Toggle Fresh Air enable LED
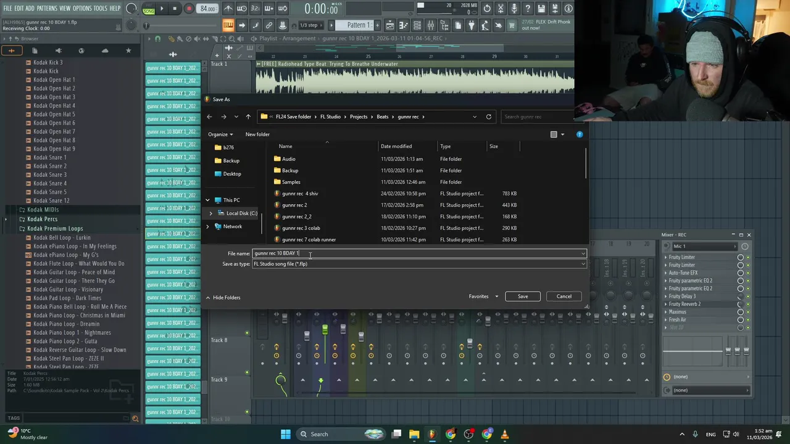790x444 pixels. pos(748,320)
